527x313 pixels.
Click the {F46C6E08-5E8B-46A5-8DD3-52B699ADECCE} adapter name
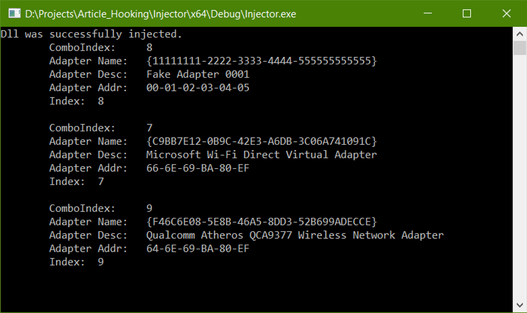(262, 222)
